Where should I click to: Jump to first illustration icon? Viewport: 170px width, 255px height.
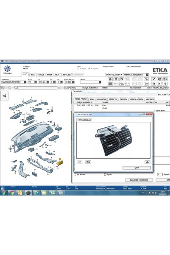(154, 84)
